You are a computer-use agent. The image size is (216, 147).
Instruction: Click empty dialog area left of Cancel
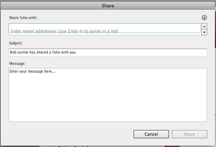71,134
